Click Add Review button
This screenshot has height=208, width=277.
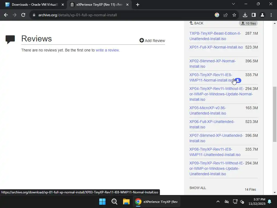click(152, 41)
